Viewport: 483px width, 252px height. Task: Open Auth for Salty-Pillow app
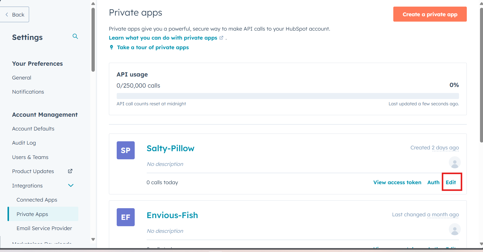pyautogui.click(x=433, y=182)
